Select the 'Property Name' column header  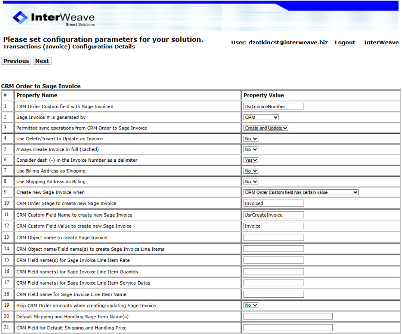click(37, 96)
